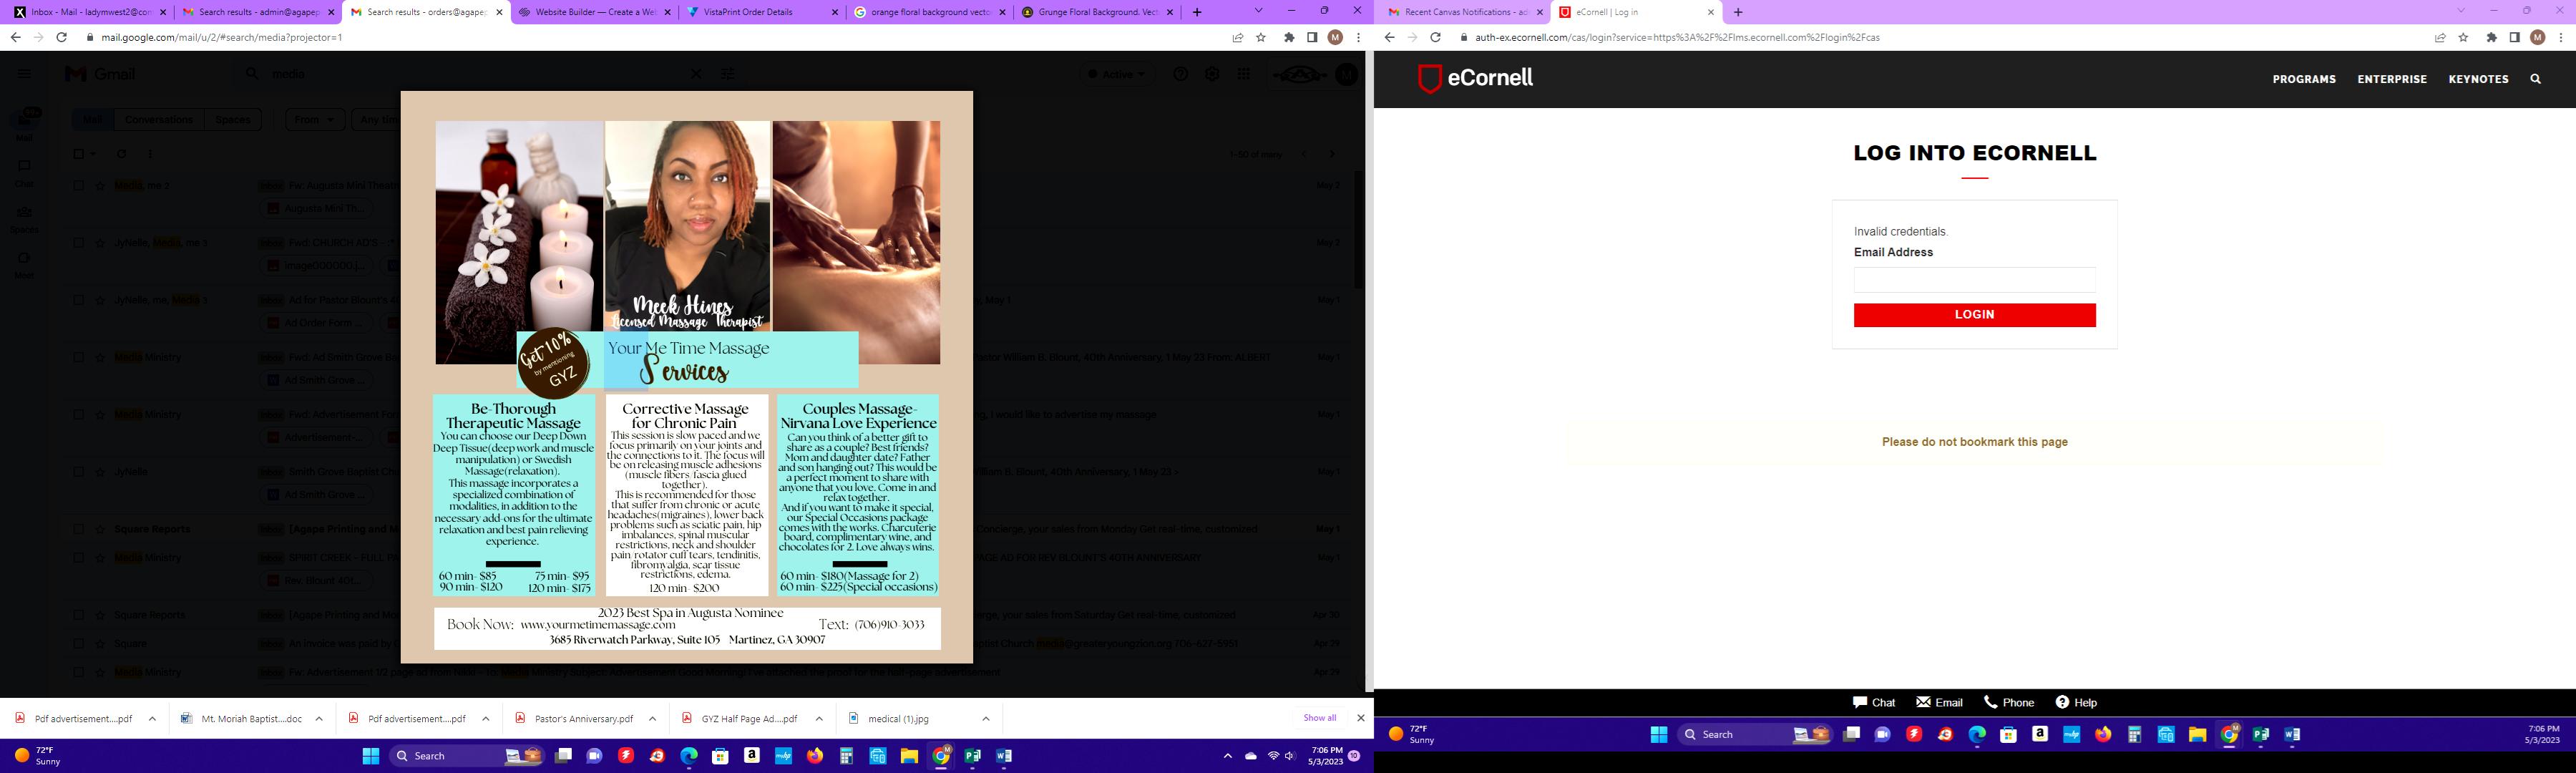Click the eCornell logo in the header
The height and width of the screenshot is (773, 2576).
point(1475,78)
